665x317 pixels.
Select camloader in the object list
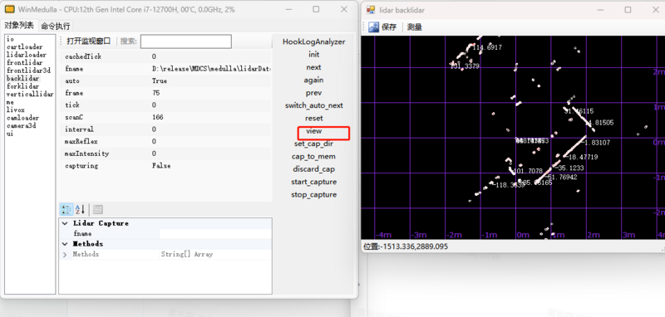pos(23,118)
